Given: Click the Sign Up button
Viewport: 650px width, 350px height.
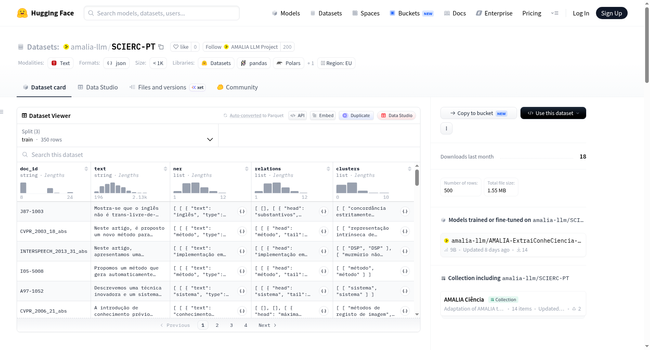Looking at the screenshot, I should pyautogui.click(x=611, y=13).
